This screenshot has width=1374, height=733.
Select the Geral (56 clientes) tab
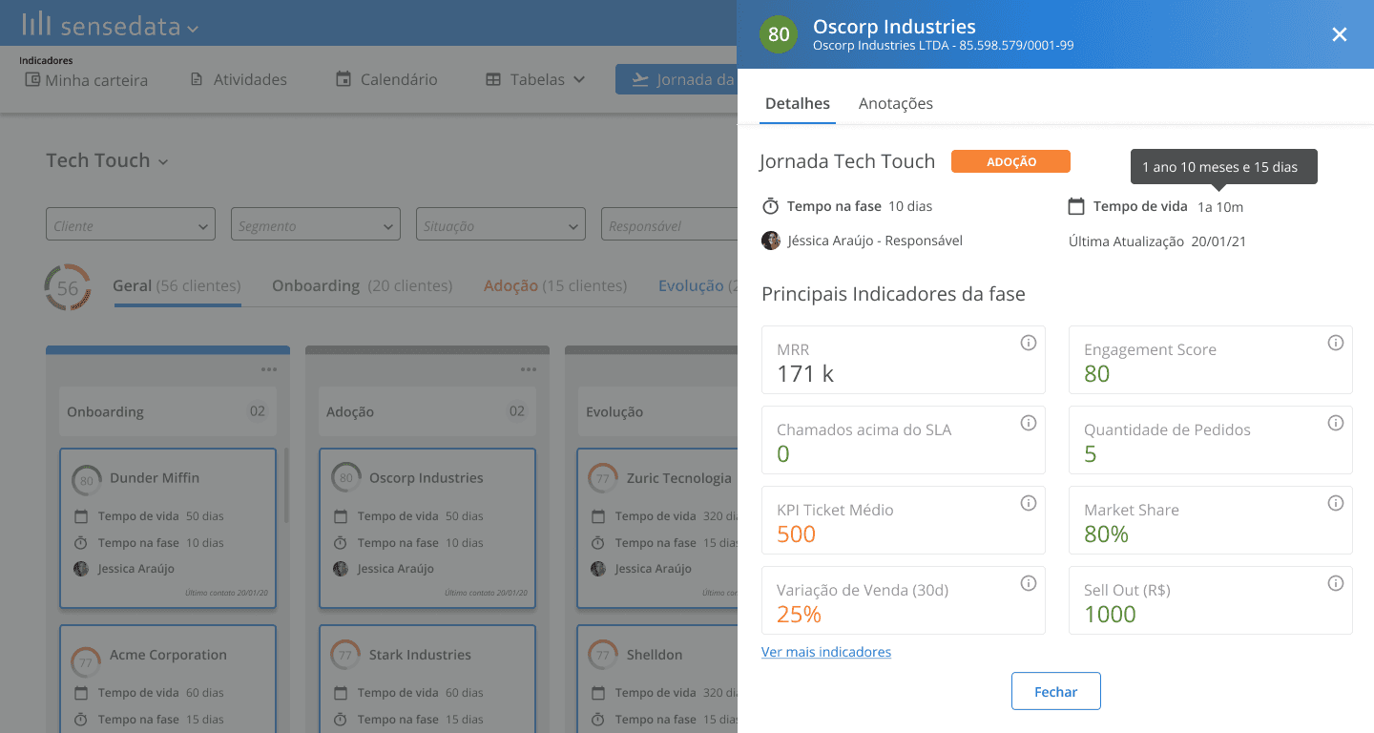[x=177, y=285]
